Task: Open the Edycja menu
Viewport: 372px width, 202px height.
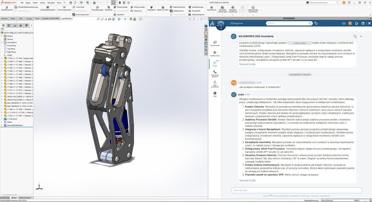Action: (28, 3)
